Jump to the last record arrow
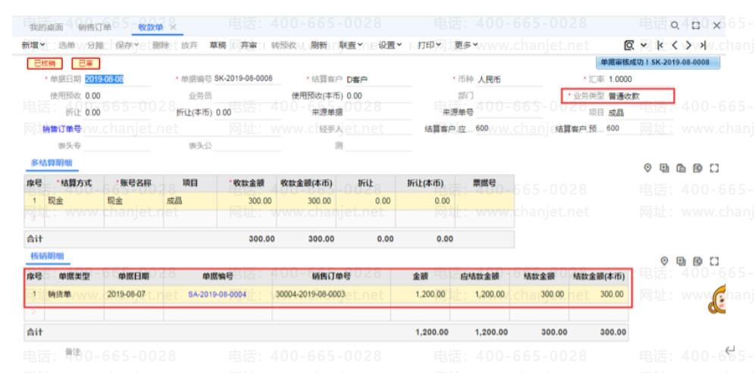Image resolution: width=755 pixels, height=373 pixels. pos(703,45)
